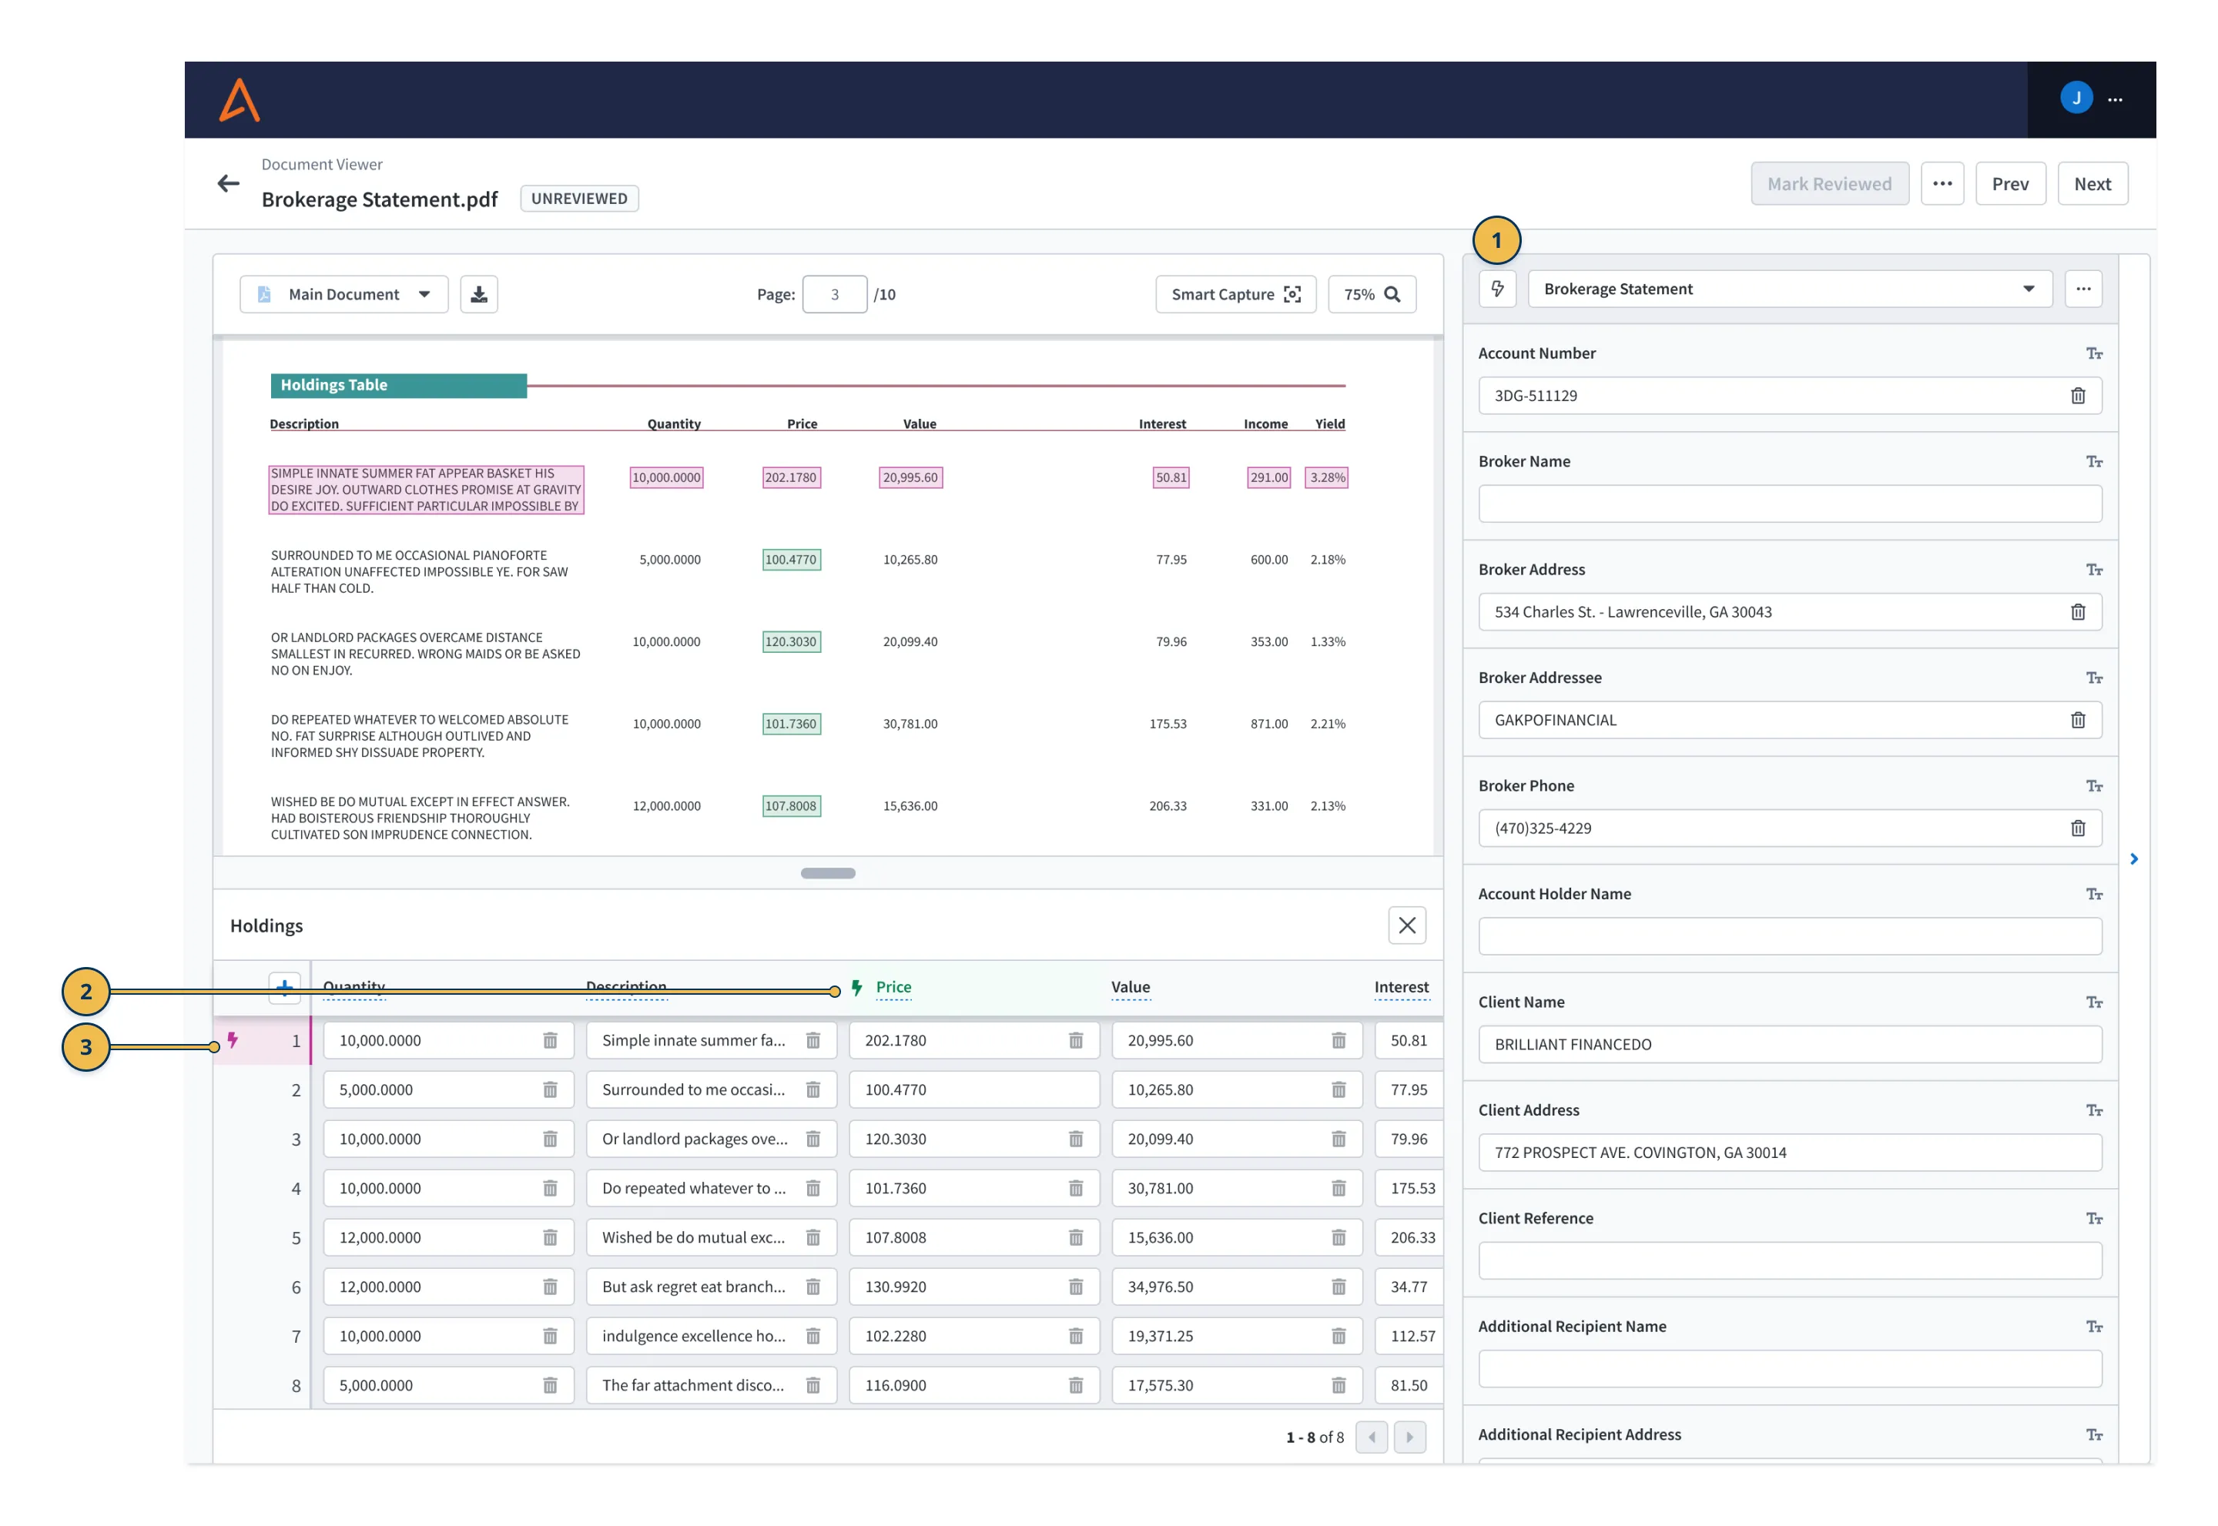Click the UNREVIEWED status badge

click(x=578, y=199)
